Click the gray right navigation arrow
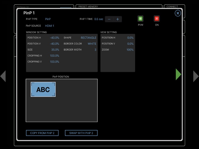199x149 pixels. tap(196, 76)
